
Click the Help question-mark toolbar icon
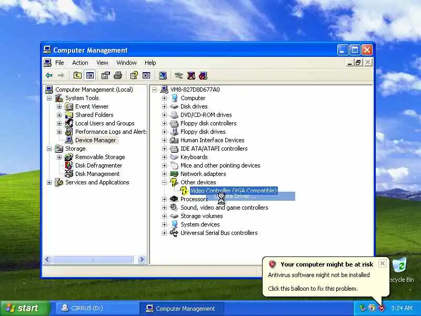134,75
